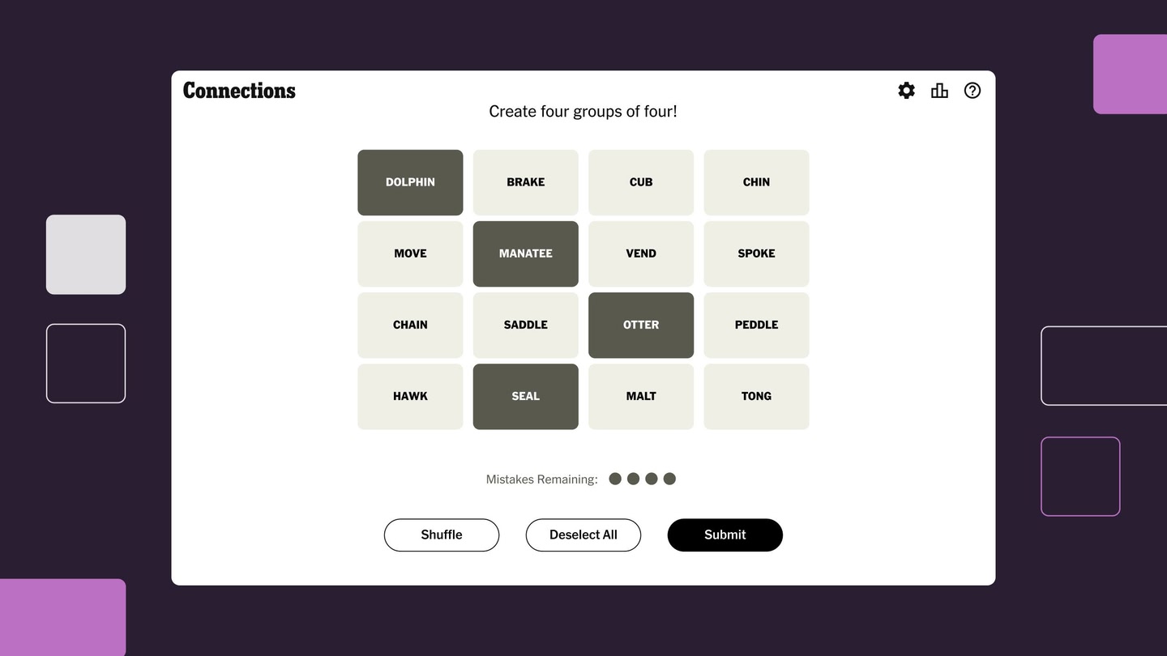Deselect the MANATEE tile
1167x656 pixels.
pyautogui.click(x=525, y=253)
